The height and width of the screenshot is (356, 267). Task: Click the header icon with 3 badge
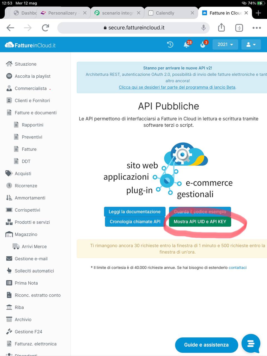pos(203,44)
